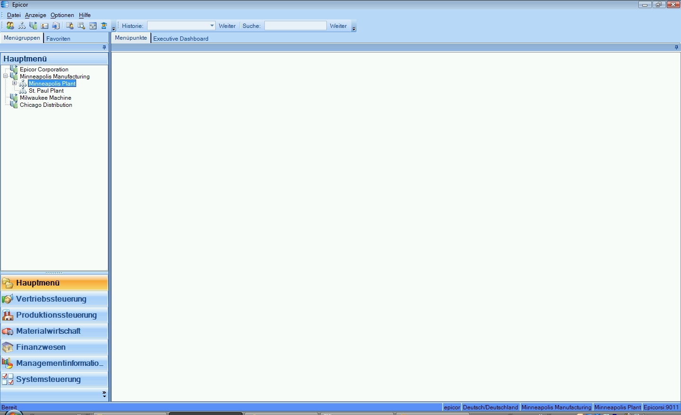Click the graduate education toolbar icon
This screenshot has height=415, width=681.
tap(104, 26)
